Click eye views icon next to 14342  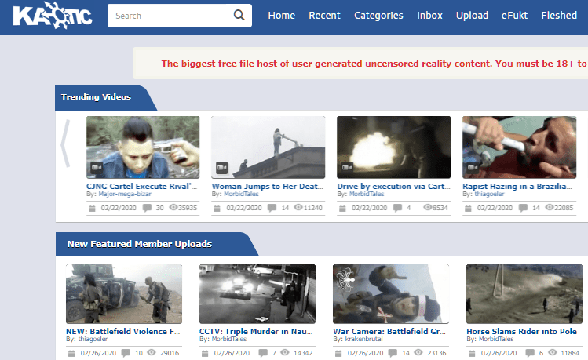pos(285,352)
